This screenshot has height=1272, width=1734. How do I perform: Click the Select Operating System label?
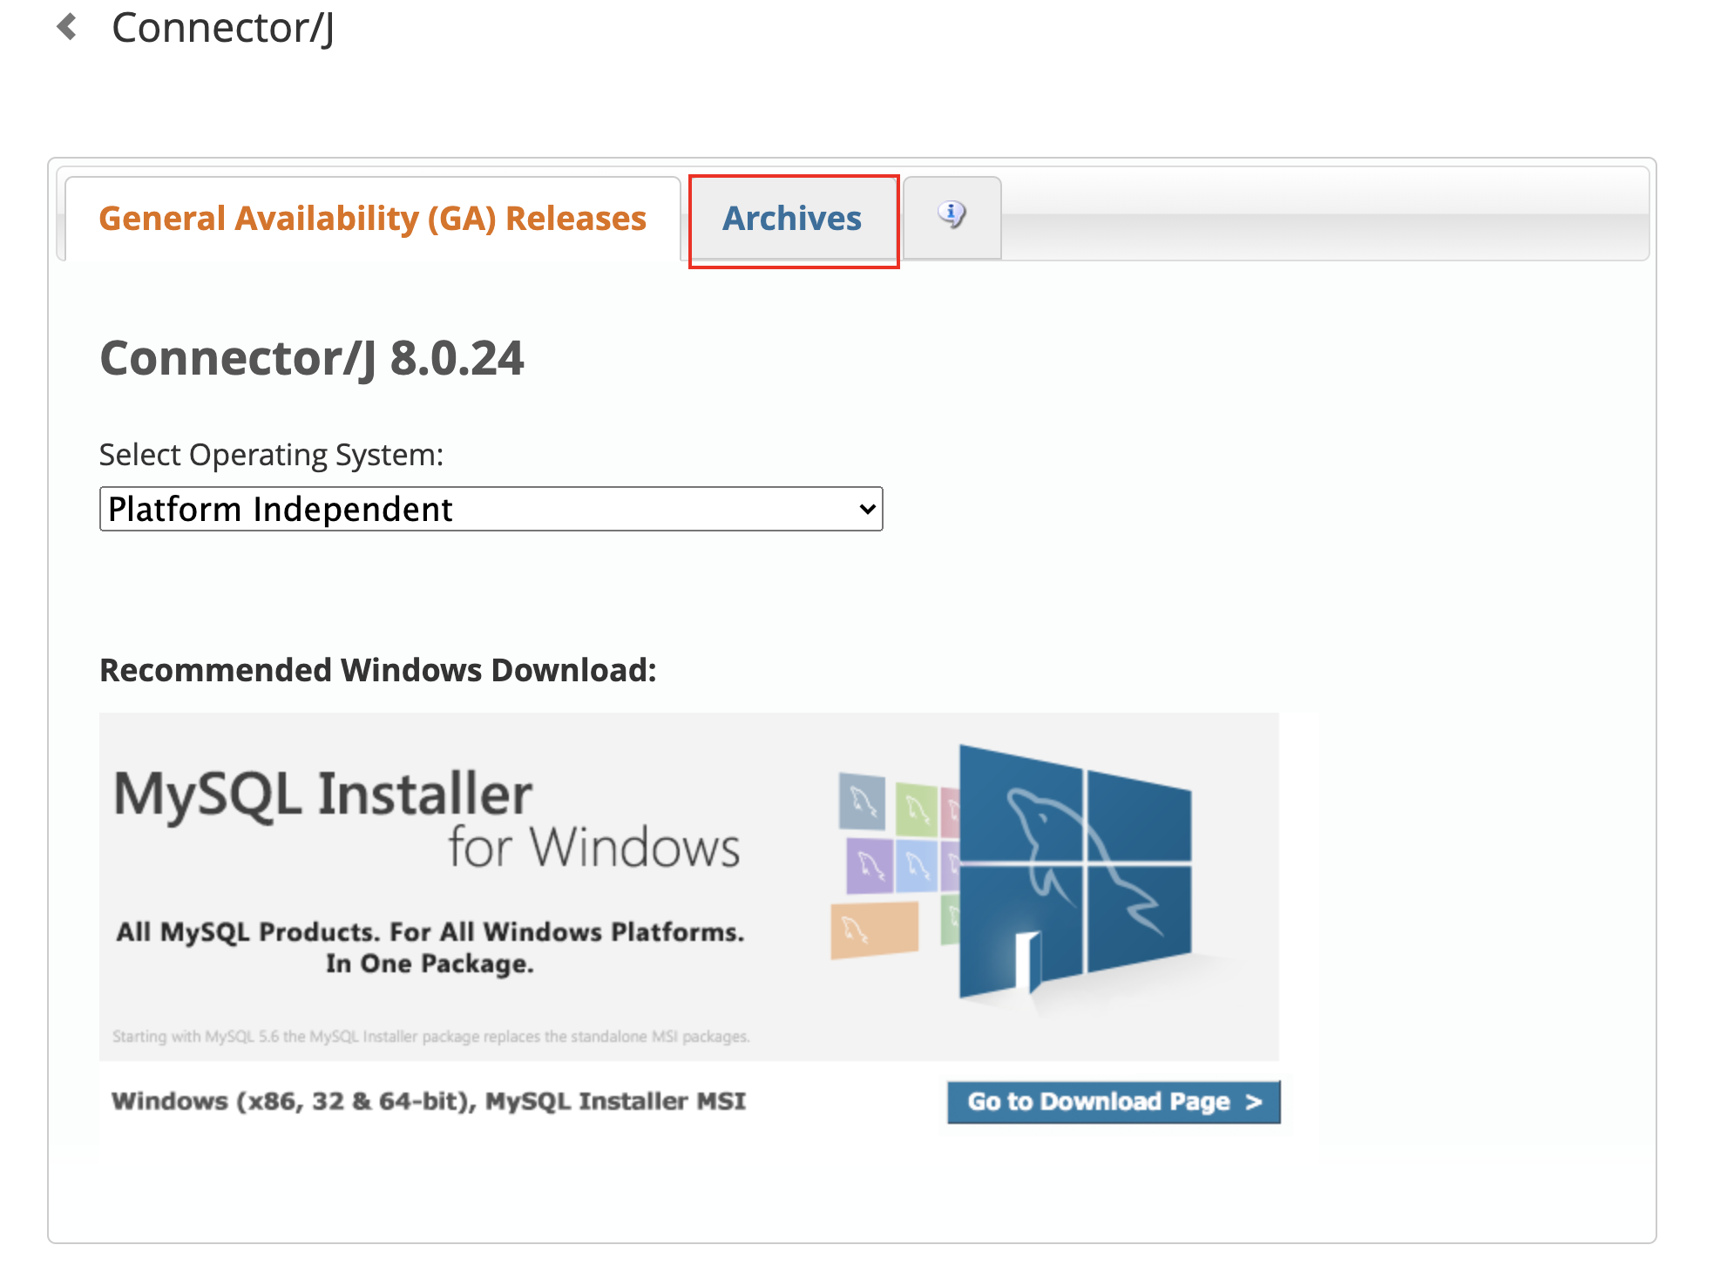click(x=272, y=455)
